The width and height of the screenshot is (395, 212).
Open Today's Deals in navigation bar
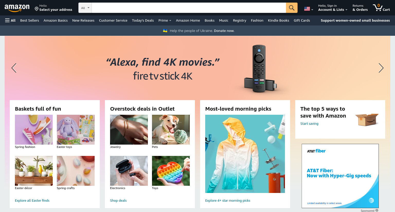143,20
